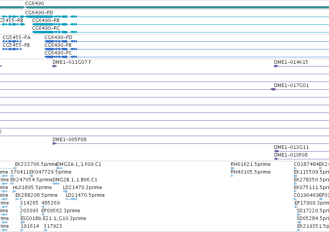Click the CG5455-PB protein label
This screenshot has width=329, height=232.
coord(16,45)
